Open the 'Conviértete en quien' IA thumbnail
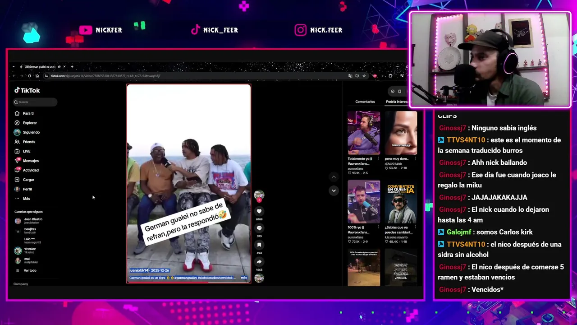The height and width of the screenshot is (325, 577). [x=401, y=201]
